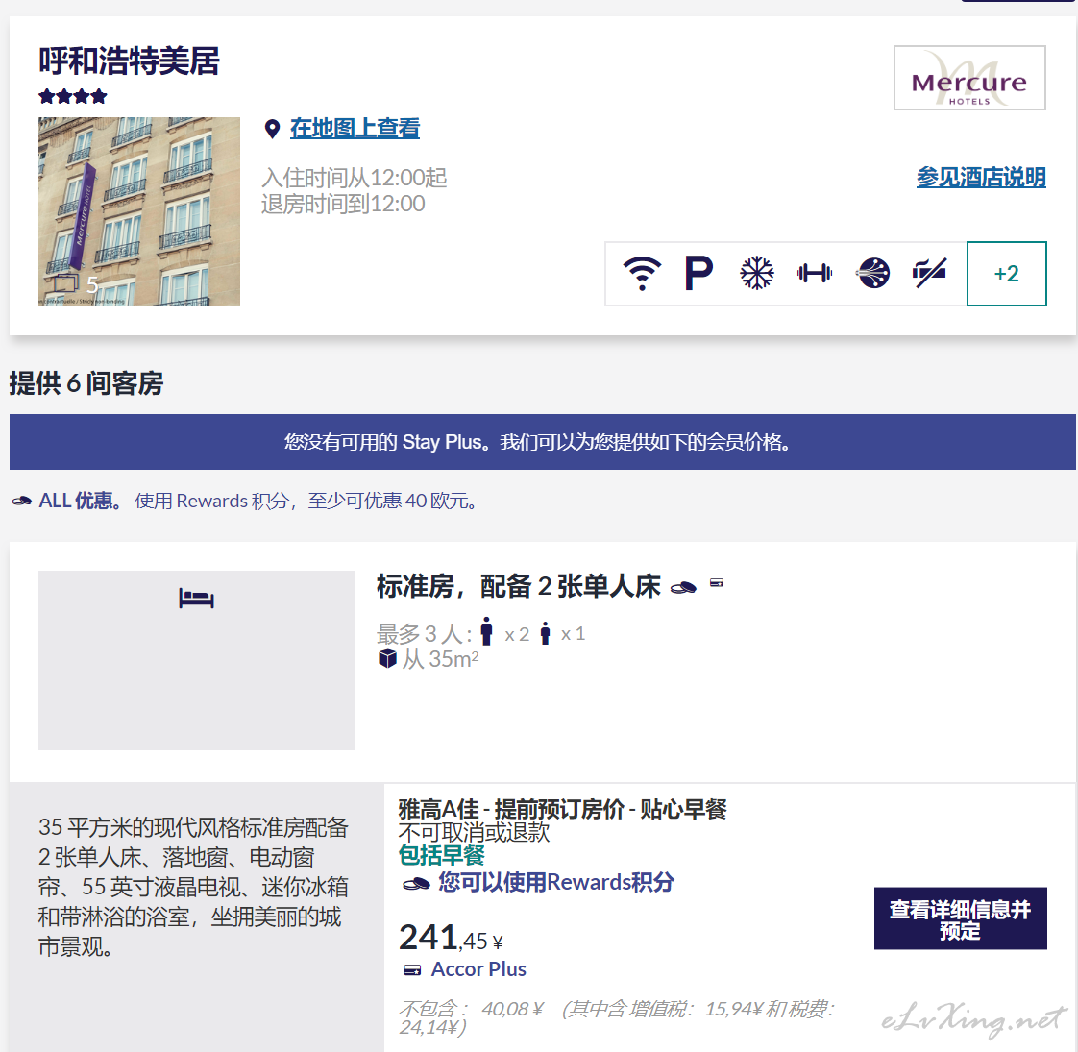This screenshot has height=1052, width=1078.
Task: Click the Stay Plus notice banner
Action: 543,442
